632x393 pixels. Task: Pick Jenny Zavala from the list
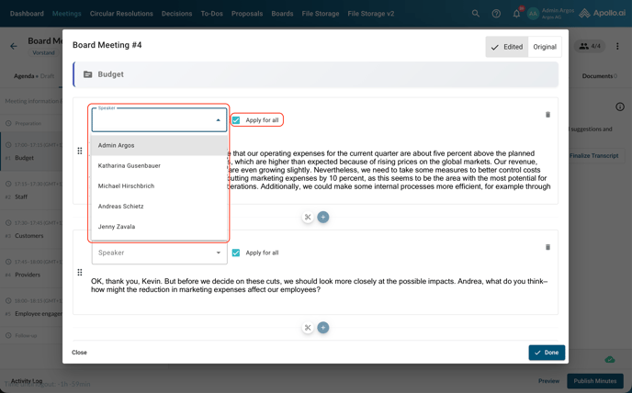pyautogui.click(x=117, y=227)
